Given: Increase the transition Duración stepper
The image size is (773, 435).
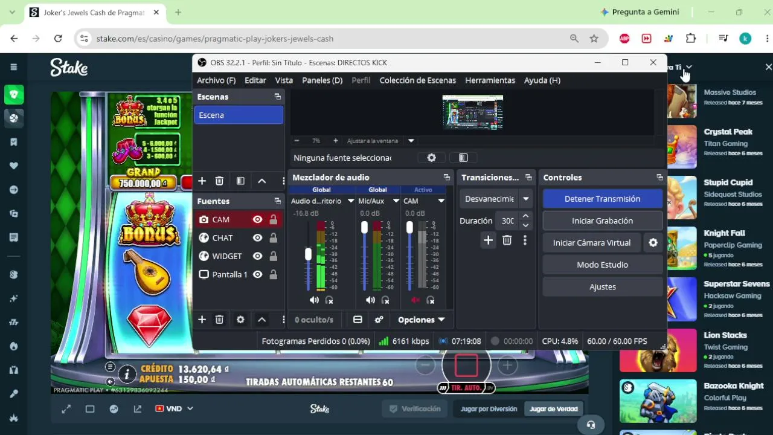Looking at the screenshot, I should [x=525, y=216].
